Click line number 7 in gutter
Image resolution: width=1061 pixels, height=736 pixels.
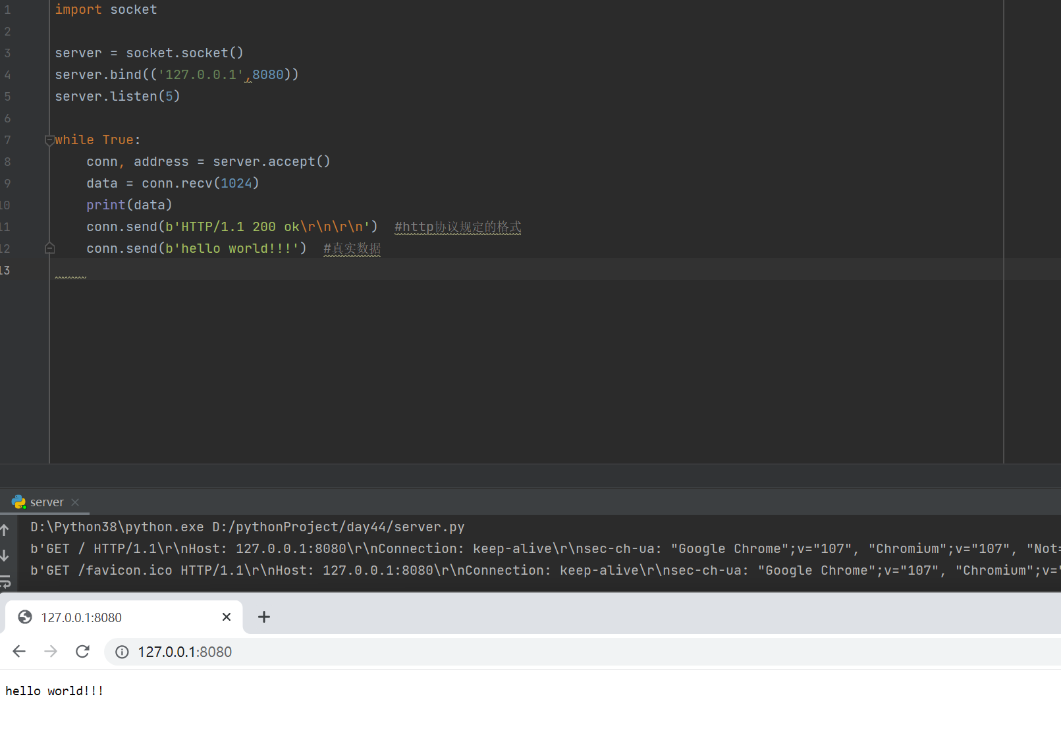[x=7, y=140]
